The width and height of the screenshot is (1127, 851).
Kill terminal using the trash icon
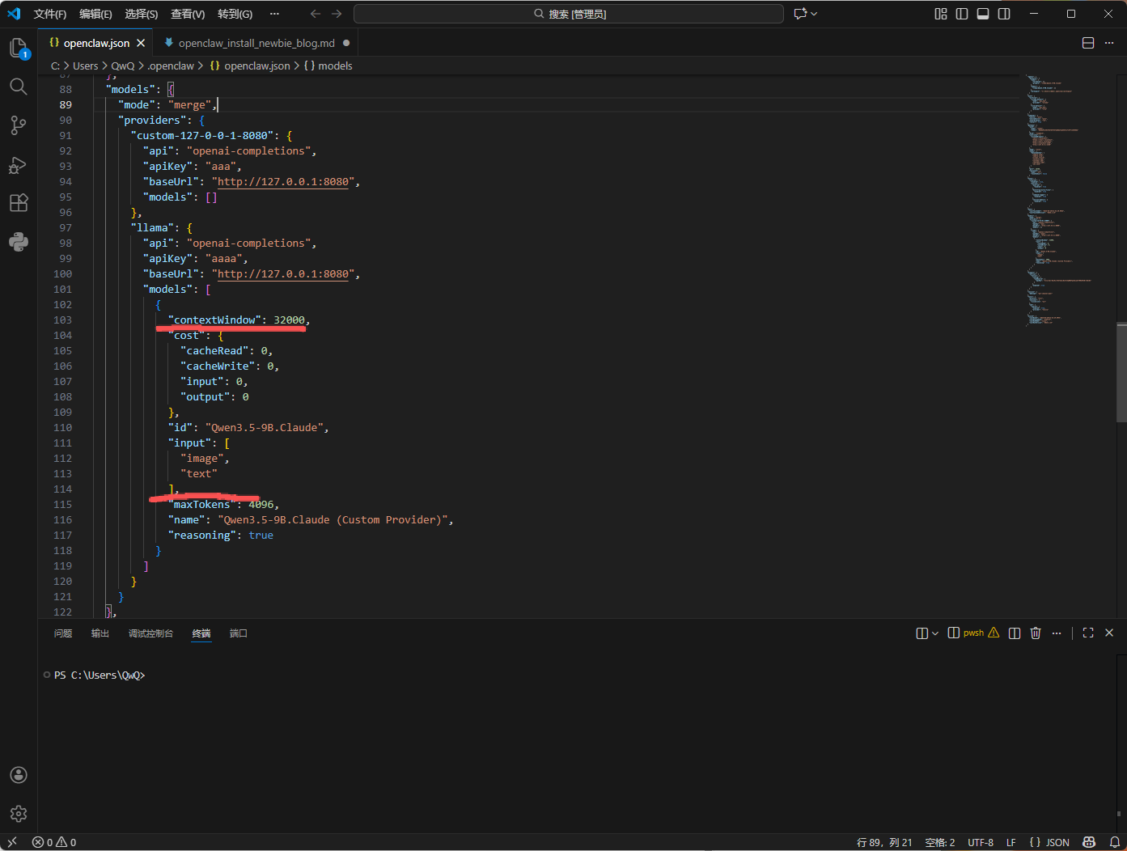[x=1036, y=633]
